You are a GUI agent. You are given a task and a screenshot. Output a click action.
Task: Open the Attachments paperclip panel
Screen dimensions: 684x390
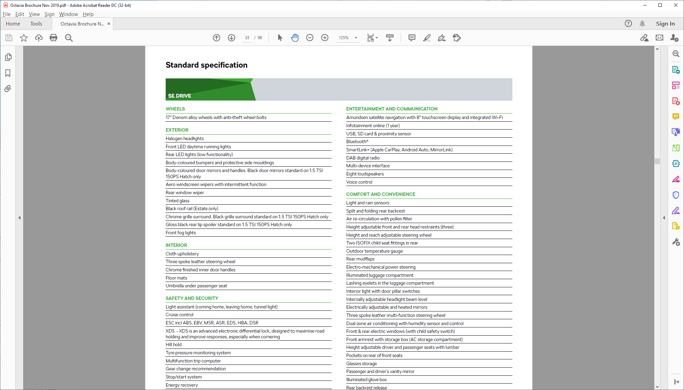click(x=8, y=89)
